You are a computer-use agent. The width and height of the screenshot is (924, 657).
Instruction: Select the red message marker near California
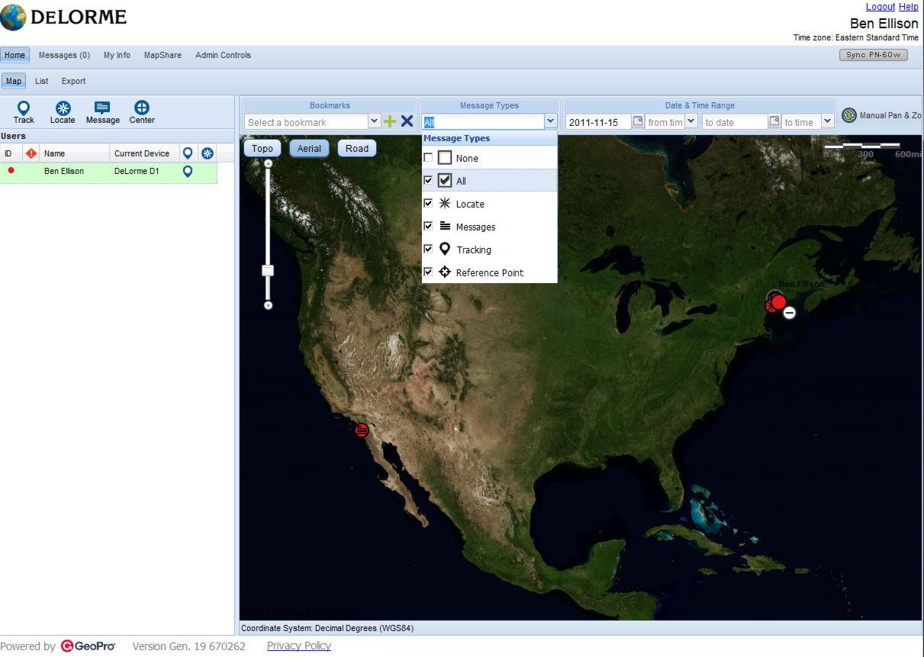pos(362,430)
